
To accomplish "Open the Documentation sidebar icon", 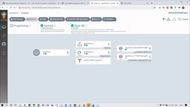I will 4,53.
